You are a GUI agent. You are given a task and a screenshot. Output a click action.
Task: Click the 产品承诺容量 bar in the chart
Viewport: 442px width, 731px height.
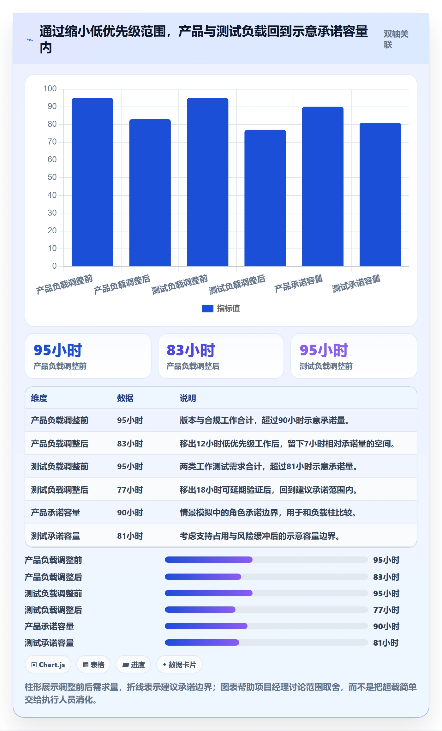point(323,187)
